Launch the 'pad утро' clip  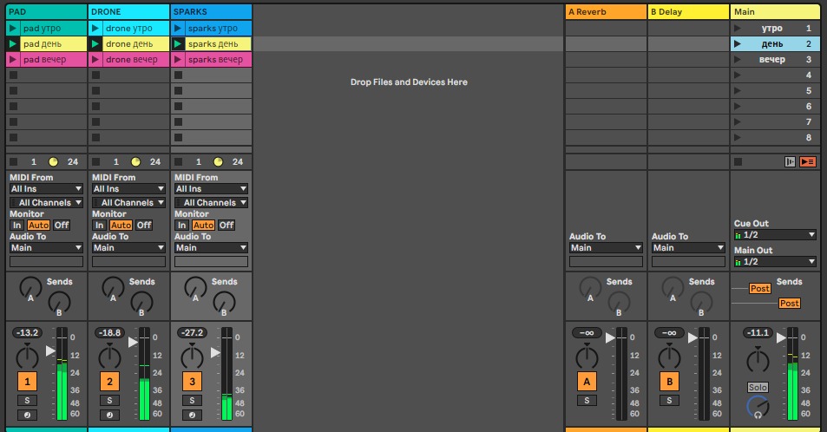[13, 28]
